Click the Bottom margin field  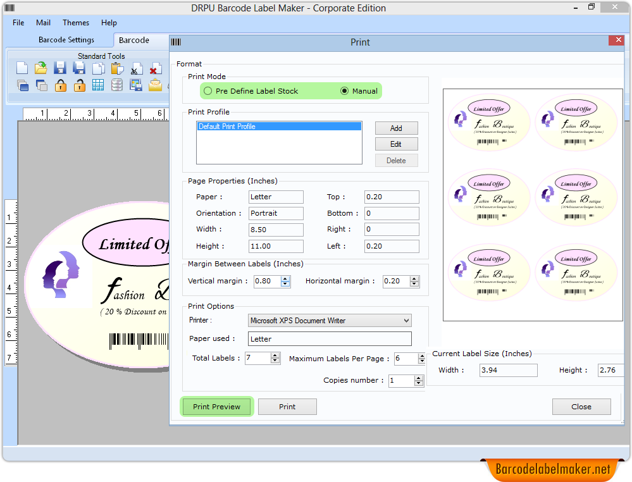[392, 213]
